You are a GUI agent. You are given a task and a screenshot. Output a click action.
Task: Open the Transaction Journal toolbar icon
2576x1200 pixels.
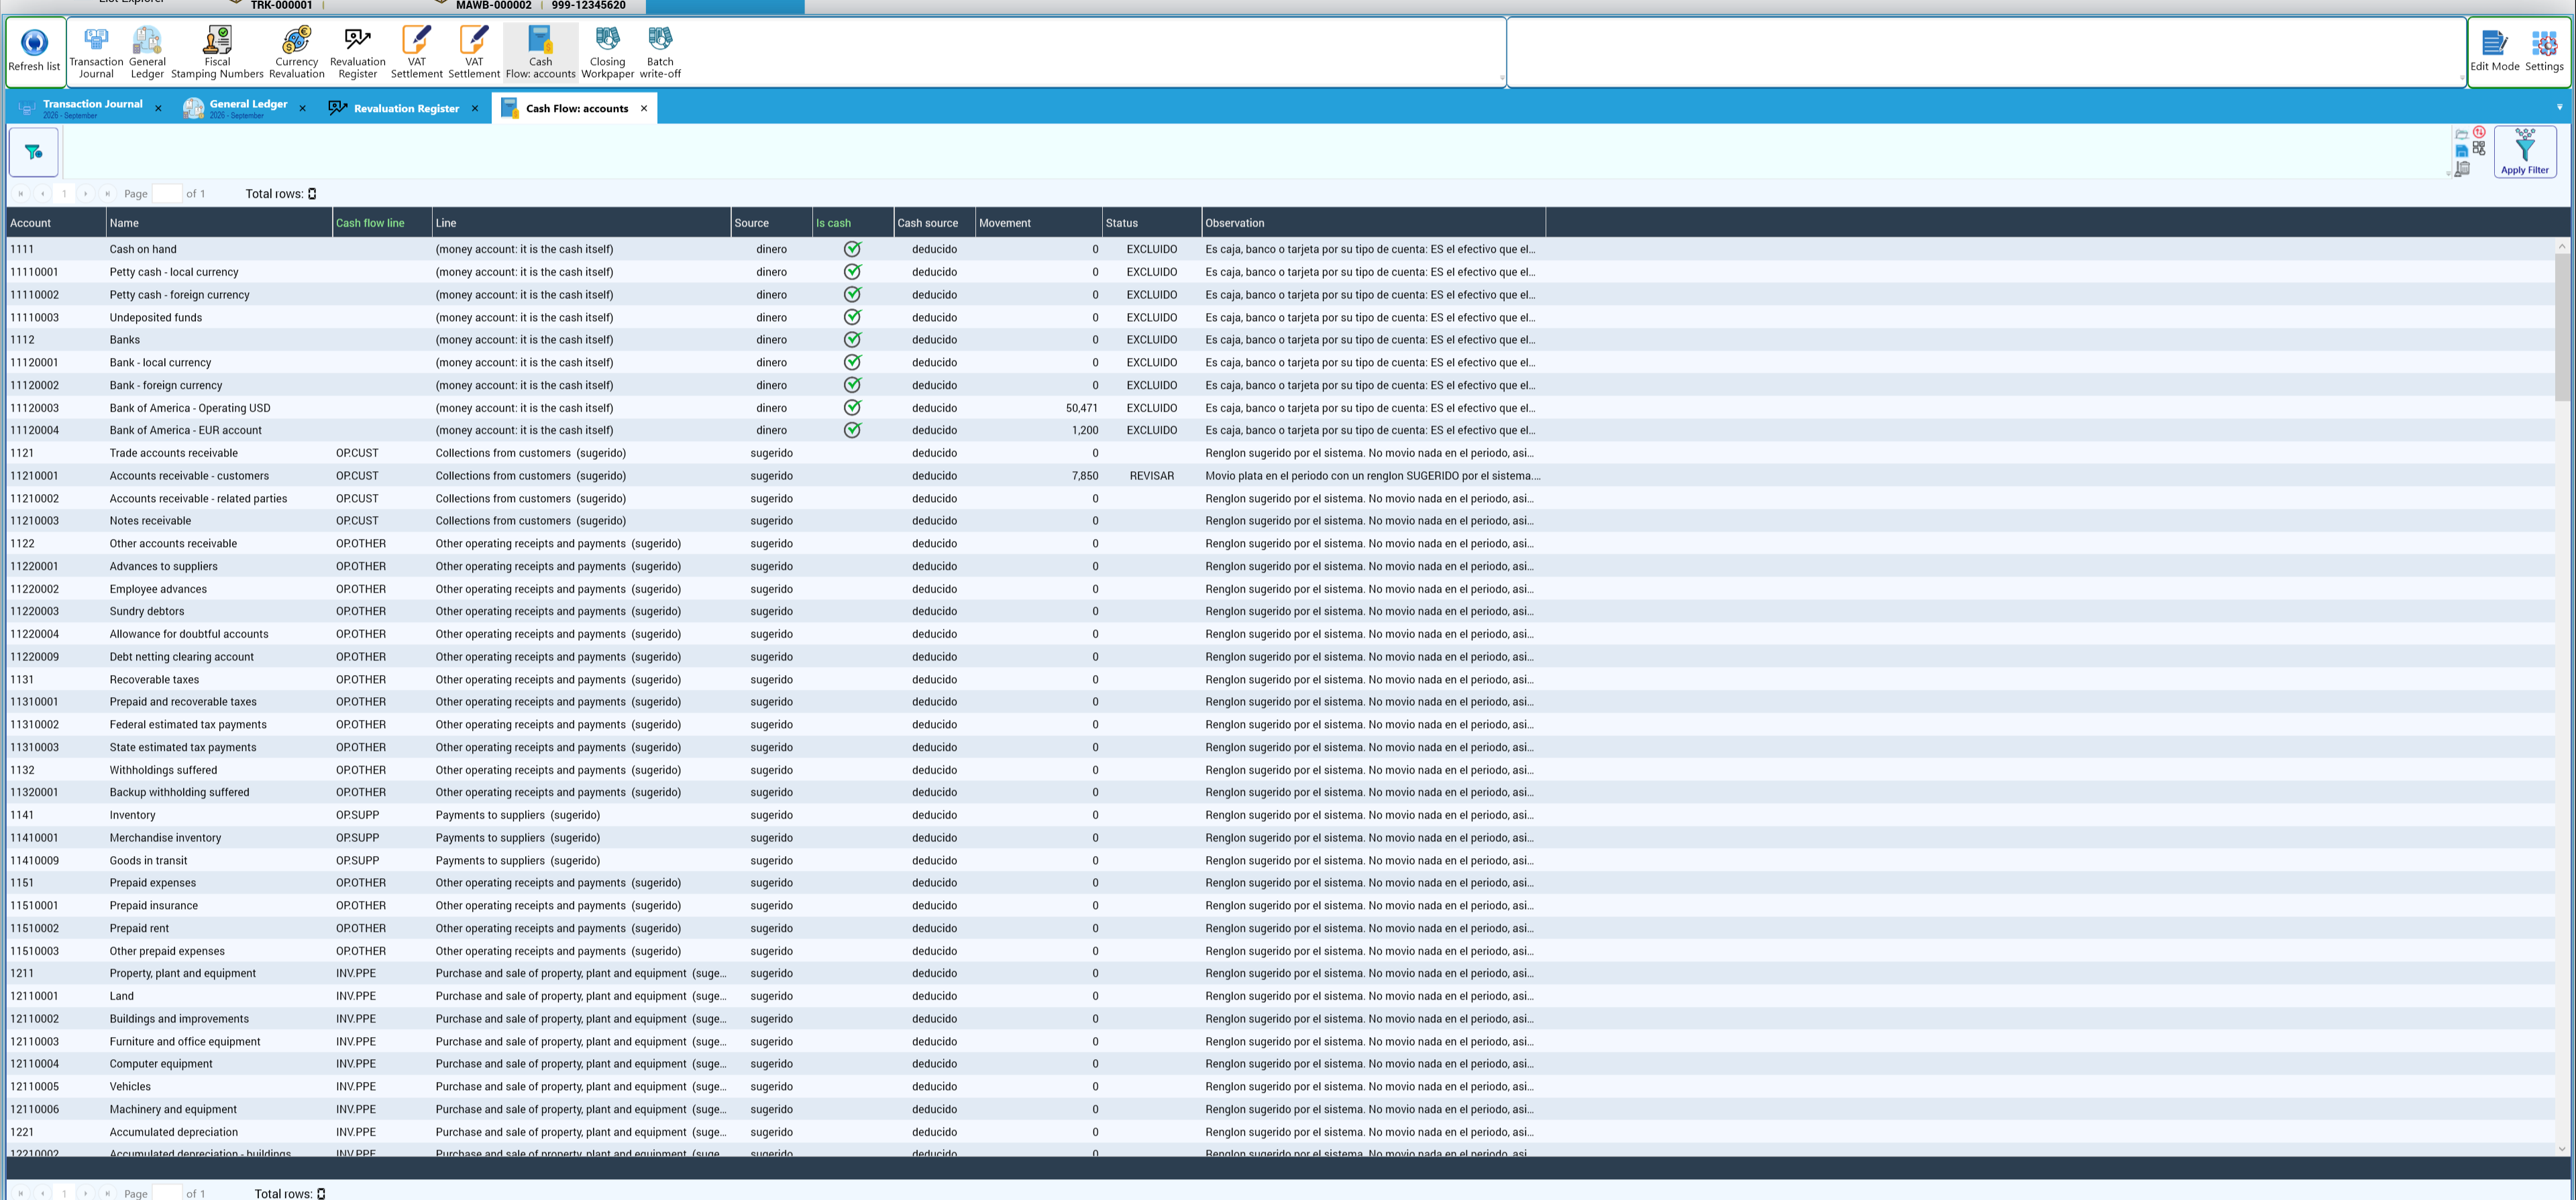(96, 52)
